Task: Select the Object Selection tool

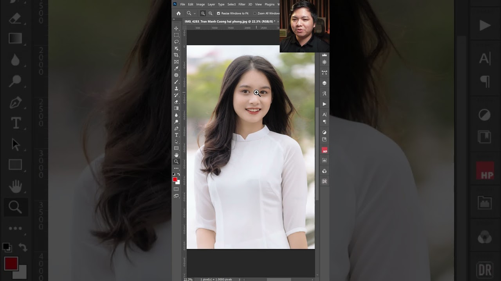Action: point(176,48)
